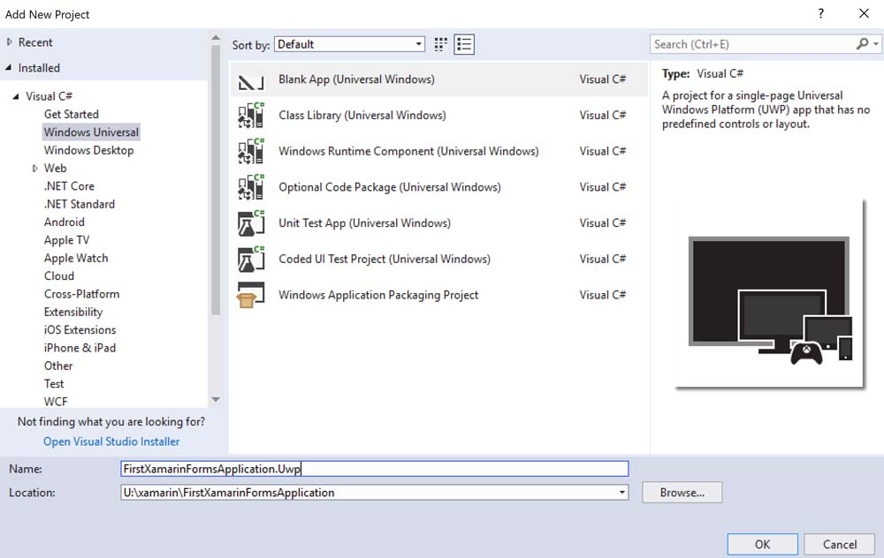Click the search magnifier icon
This screenshot has width=884, height=558.
(862, 44)
